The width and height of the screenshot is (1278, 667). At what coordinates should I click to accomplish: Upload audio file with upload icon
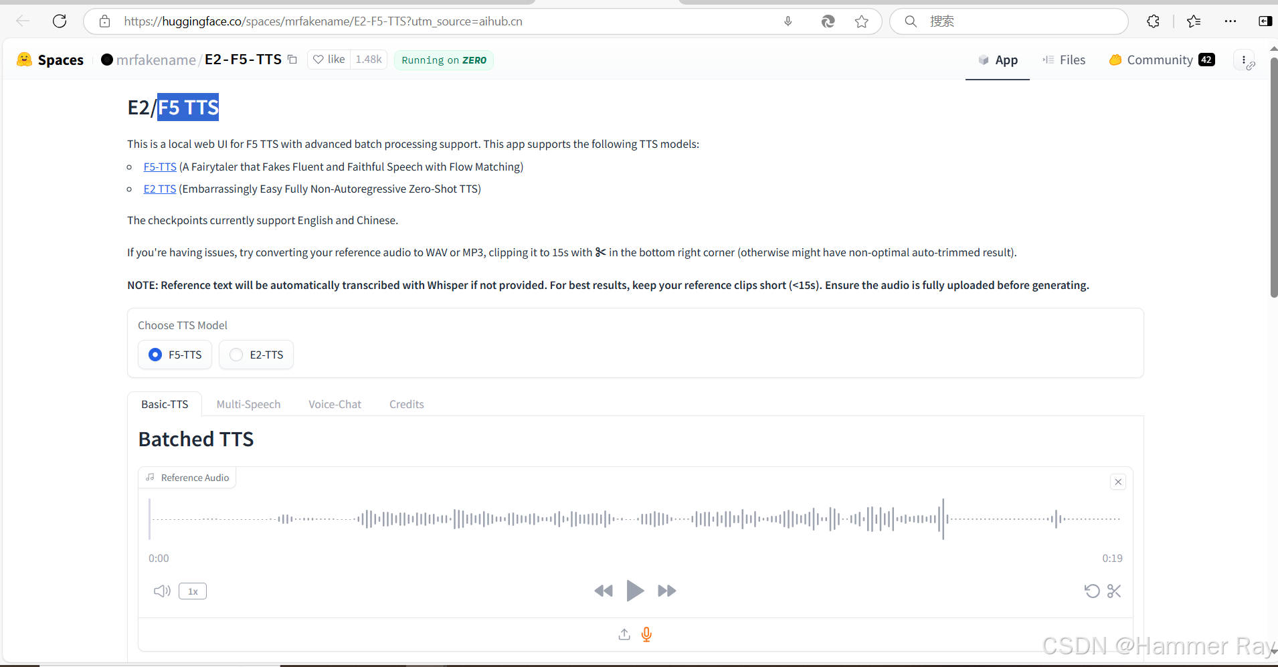pos(624,634)
